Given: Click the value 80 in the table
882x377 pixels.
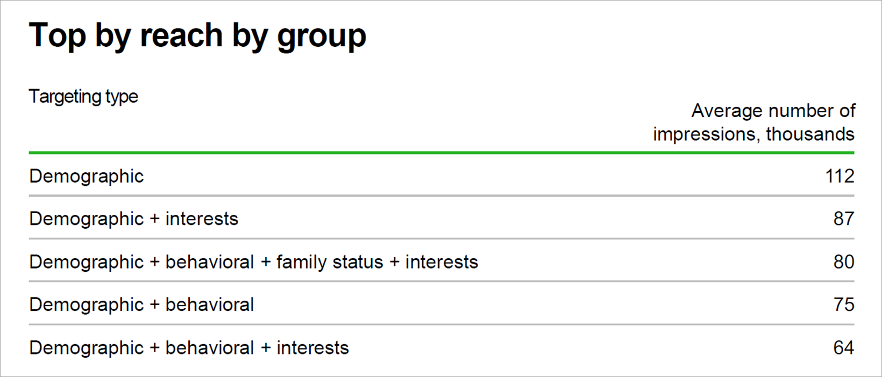Looking at the screenshot, I should (x=843, y=262).
